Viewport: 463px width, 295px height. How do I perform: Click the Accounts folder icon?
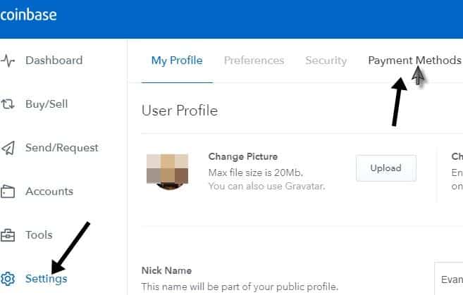tap(8, 192)
